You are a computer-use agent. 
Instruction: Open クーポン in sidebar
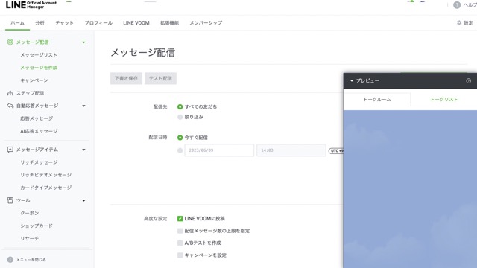coord(30,213)
